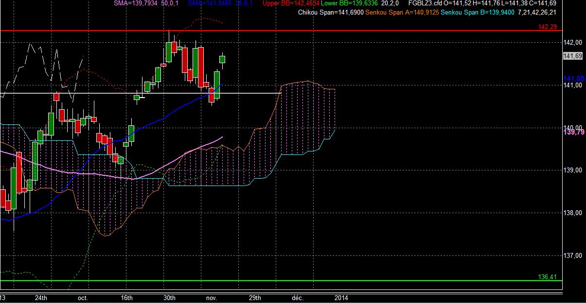Click the 16th date axis label

(x=126, y=298)
